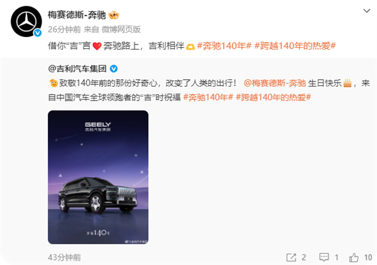
Task: Open the Geely car poster image
Action: [98, 177]
